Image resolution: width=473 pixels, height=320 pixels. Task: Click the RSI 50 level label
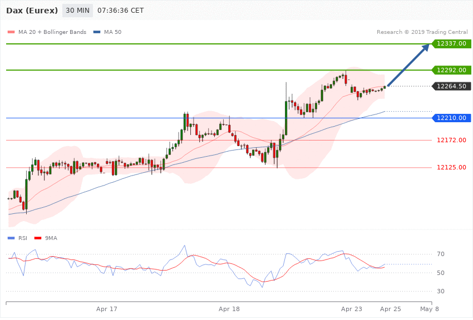(440, 273)
